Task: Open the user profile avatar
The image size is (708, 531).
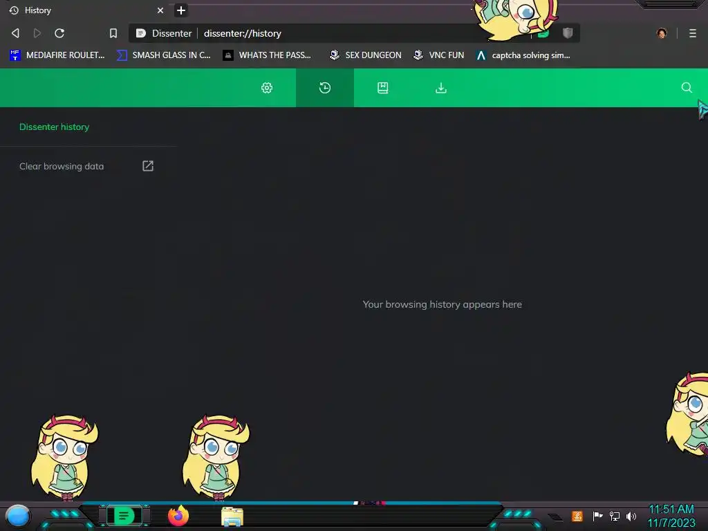Action: (662, 33)
